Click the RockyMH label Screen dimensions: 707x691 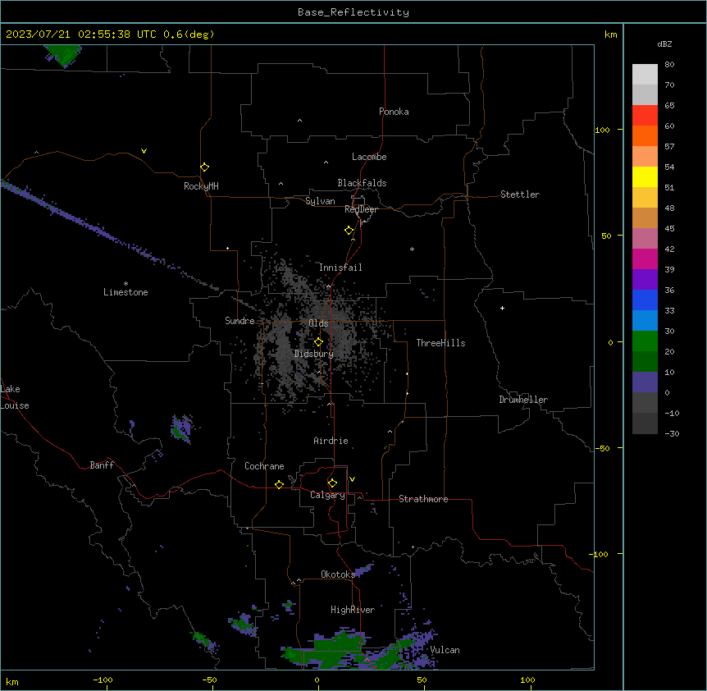pos(201,186)
